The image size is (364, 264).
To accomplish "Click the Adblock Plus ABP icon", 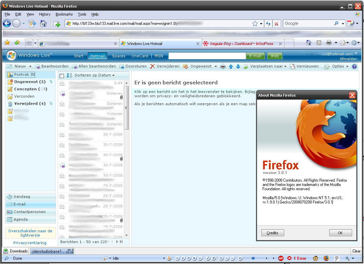I will 281,258.
